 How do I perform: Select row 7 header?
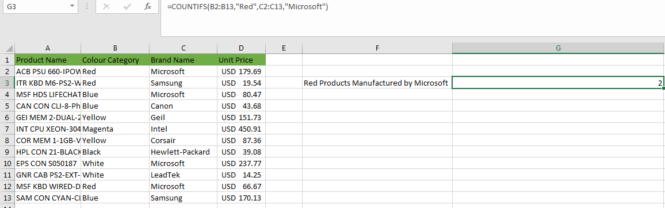(7, 129)
